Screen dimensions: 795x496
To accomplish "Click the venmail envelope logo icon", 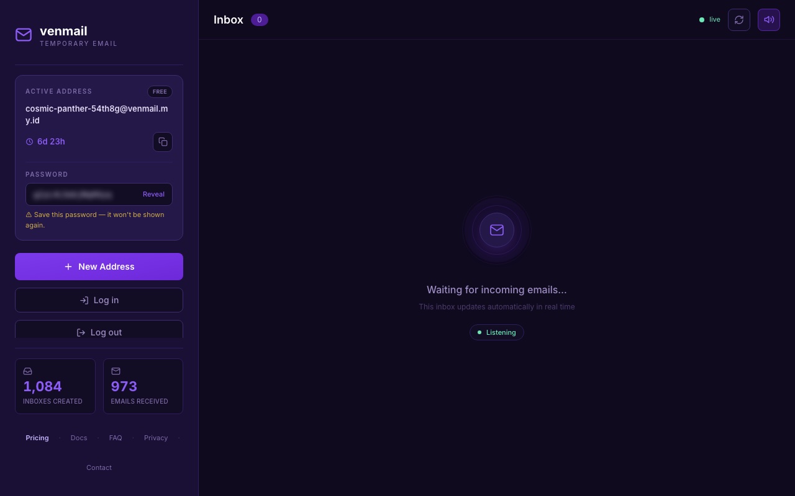I will coord(24,35).
